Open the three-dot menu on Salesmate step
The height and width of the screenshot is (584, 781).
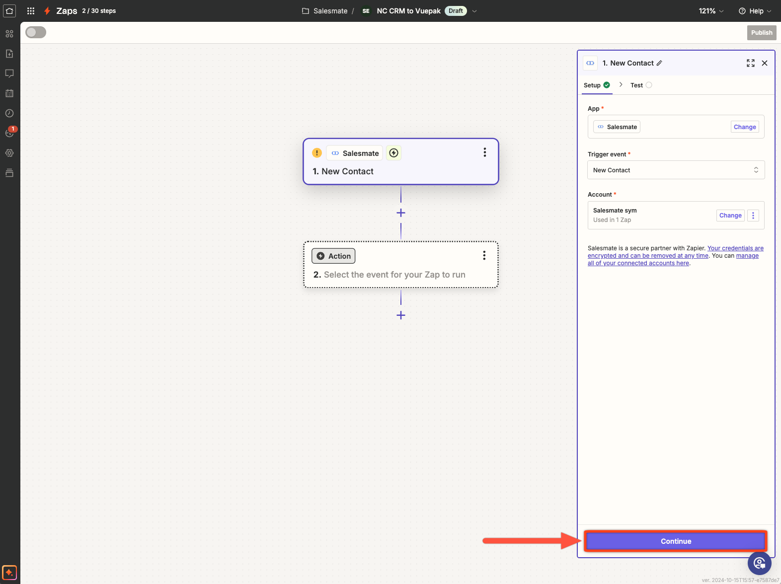(484, 152)
